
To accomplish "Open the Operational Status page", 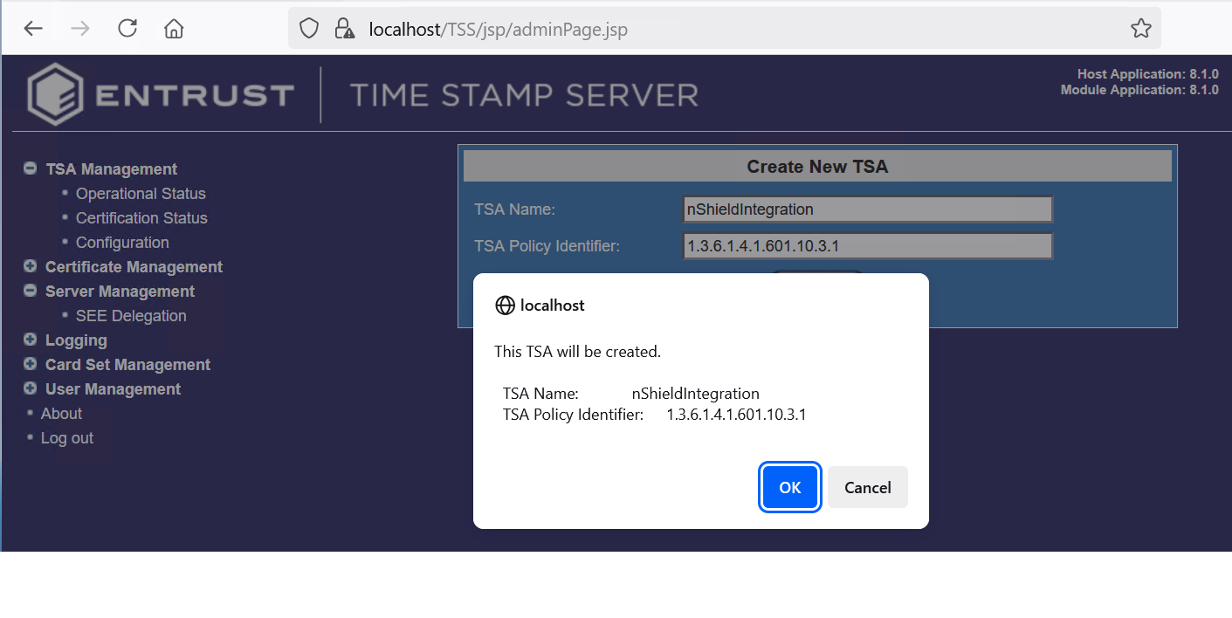I will (141, 193).
